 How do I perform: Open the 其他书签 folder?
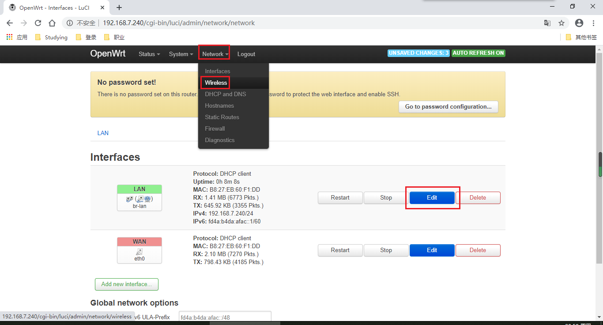[x=581, y=37]
